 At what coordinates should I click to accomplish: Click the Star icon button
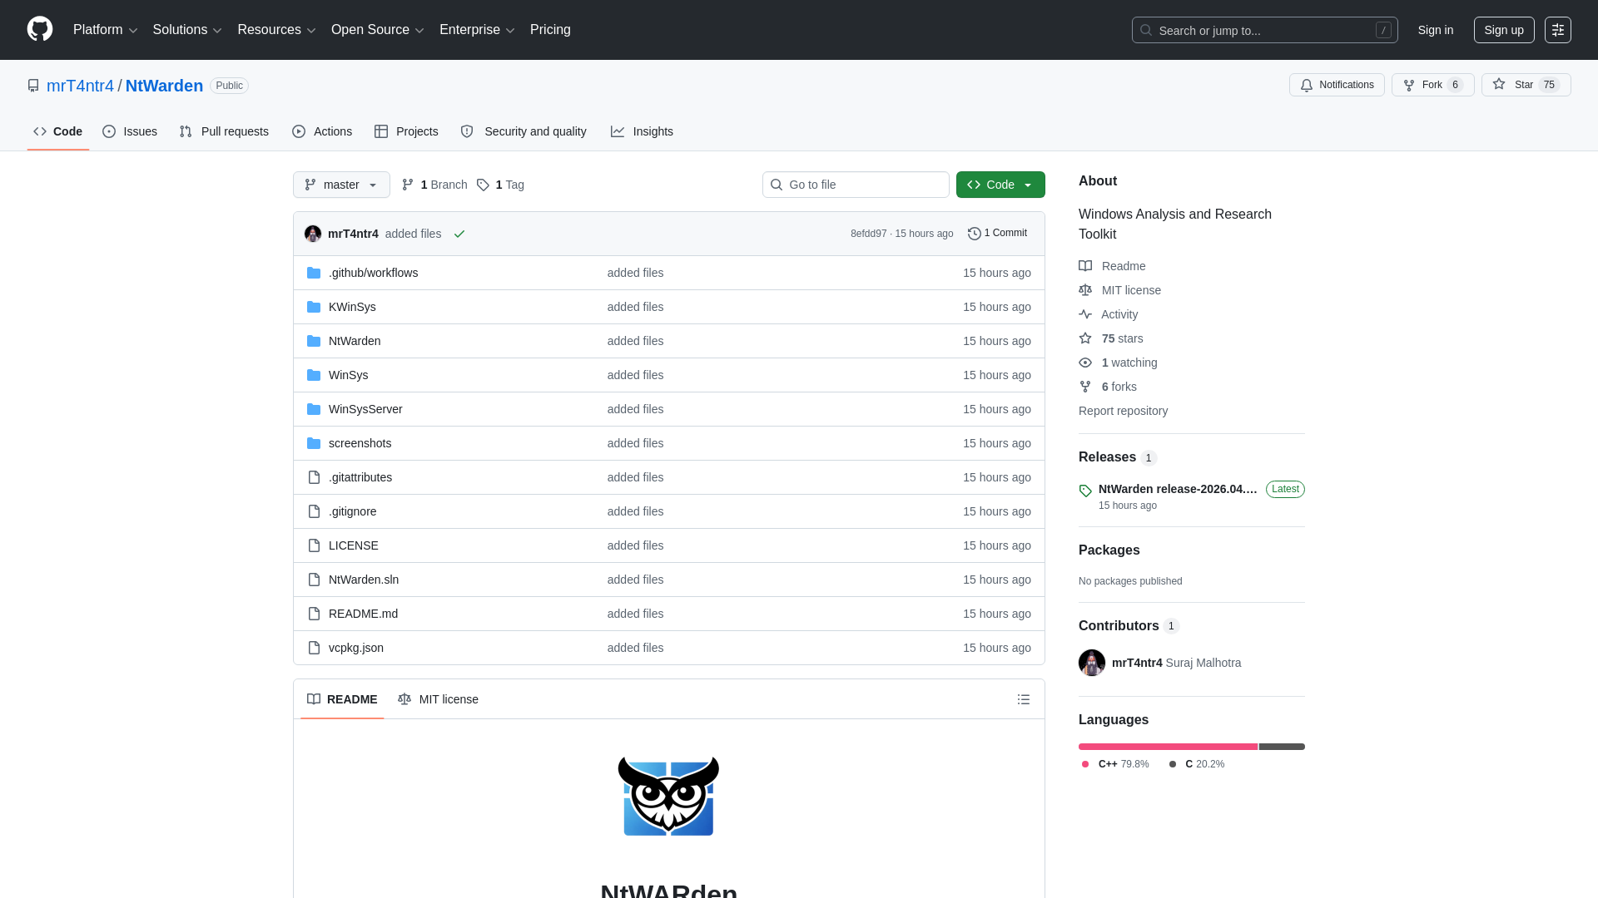(1514, 85)
